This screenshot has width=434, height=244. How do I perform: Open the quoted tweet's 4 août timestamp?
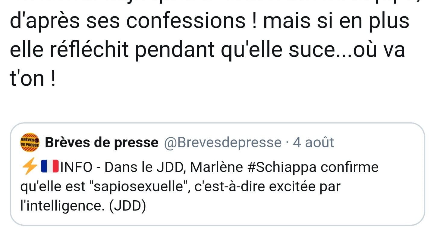[x=313, y=142]
